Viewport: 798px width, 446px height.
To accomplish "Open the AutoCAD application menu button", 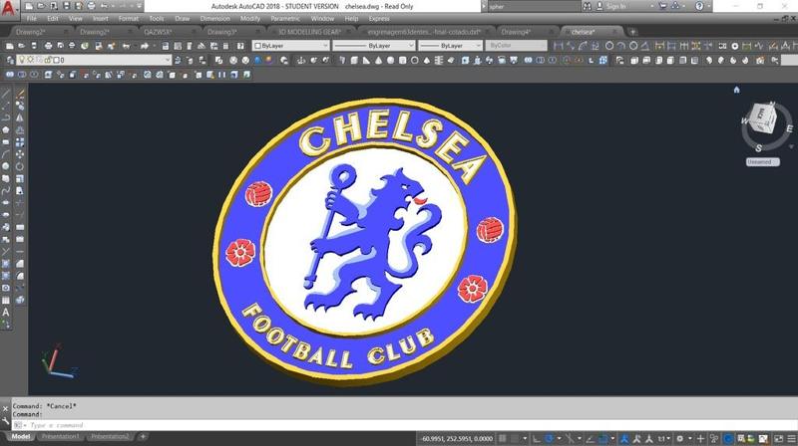I will pyautogui.click(x=8, y=8).
